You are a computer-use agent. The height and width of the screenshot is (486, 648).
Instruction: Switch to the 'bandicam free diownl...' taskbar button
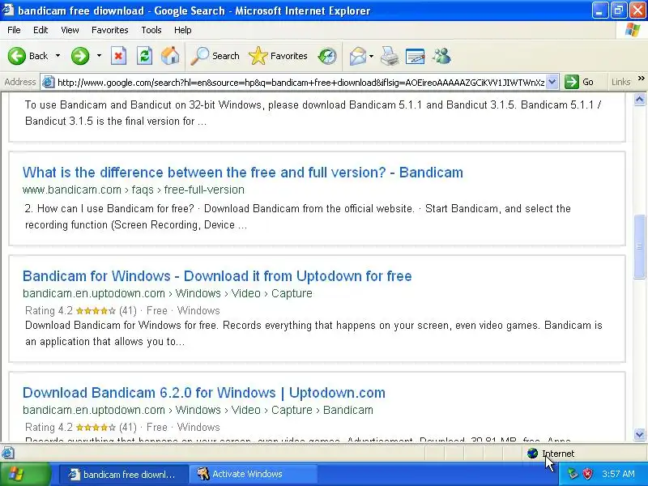[x=123, y=475]
